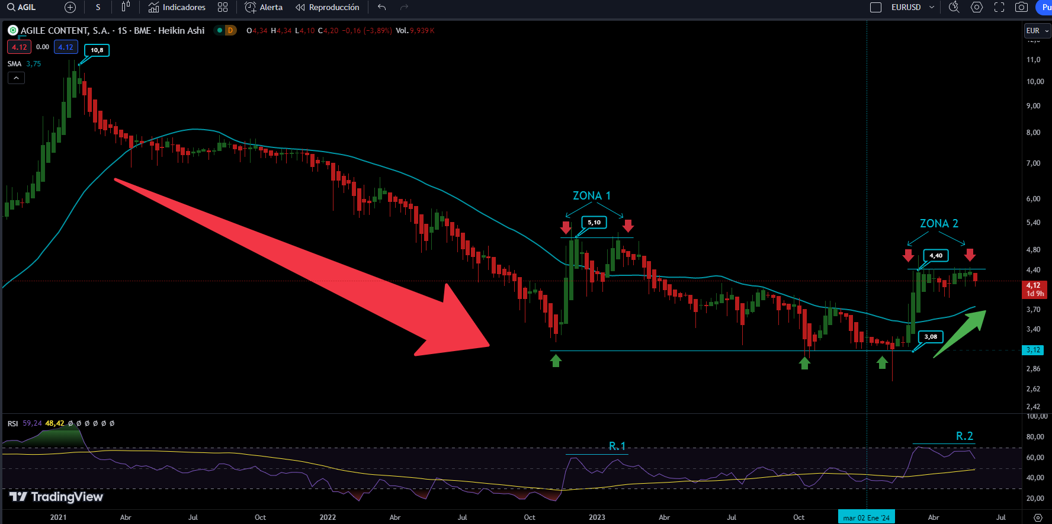Screen dimensions: 1052x524
Task: Open the EUR currency dropdown on price scale
Action: point(1037,31)
